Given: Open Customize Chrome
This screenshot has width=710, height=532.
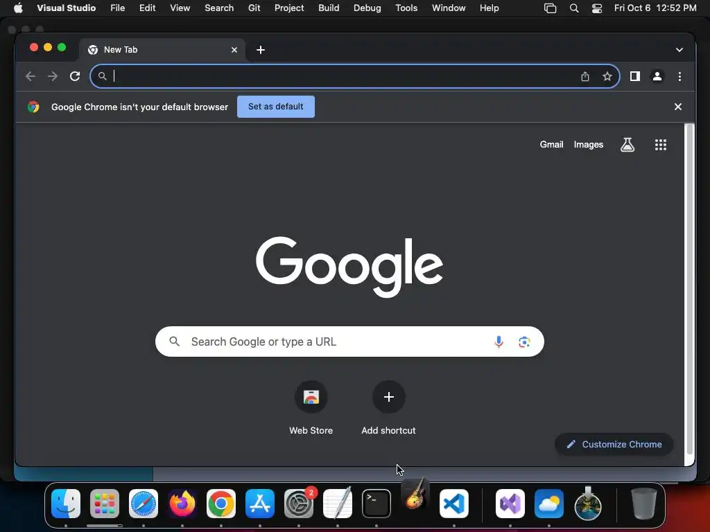Looking at the screenshot, I should click(614, 444).
